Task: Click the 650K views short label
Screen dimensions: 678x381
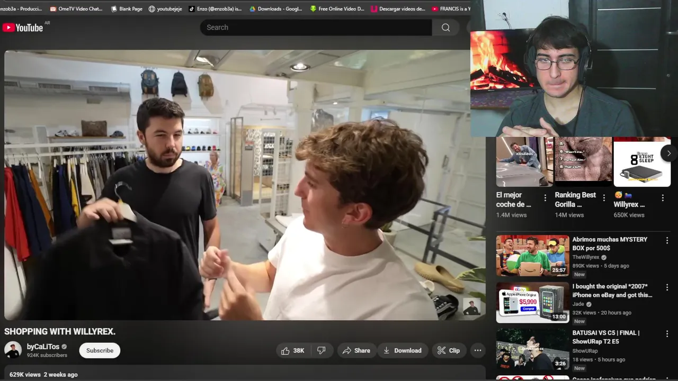Action: (x=629, y=215)
